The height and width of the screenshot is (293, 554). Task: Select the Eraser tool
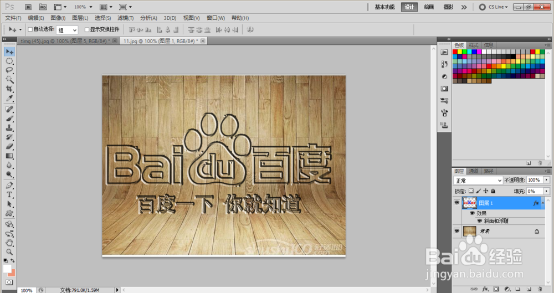(x=9, y=146)
